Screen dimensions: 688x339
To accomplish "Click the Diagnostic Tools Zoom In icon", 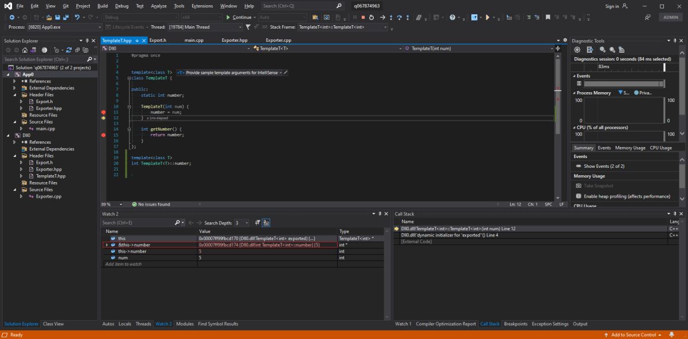I will point(602,50).
